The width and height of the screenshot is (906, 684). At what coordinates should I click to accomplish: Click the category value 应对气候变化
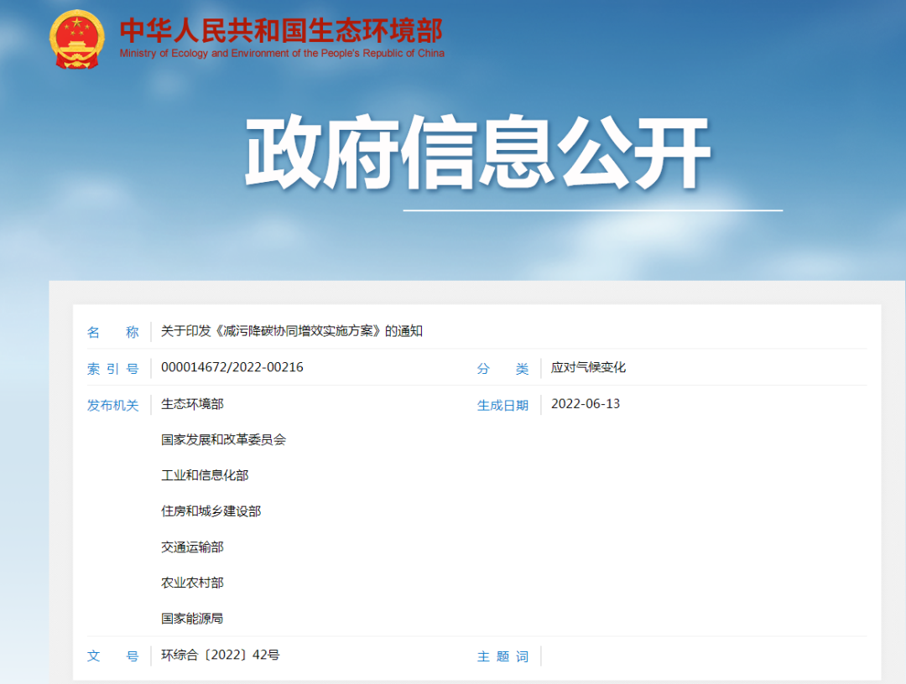[x=588, y=367]
